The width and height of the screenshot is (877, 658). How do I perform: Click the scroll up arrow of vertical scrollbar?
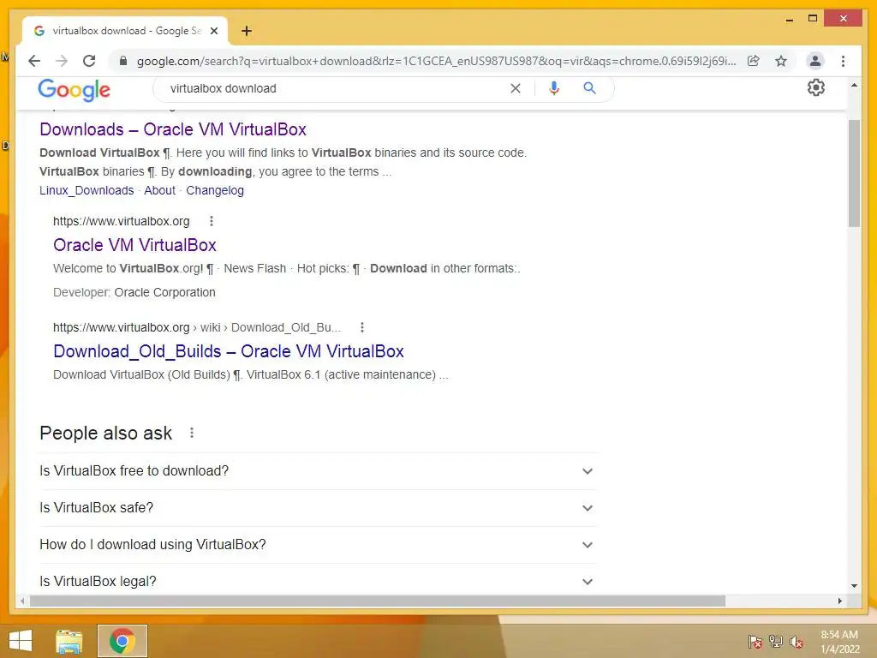[x=854, y=85]
